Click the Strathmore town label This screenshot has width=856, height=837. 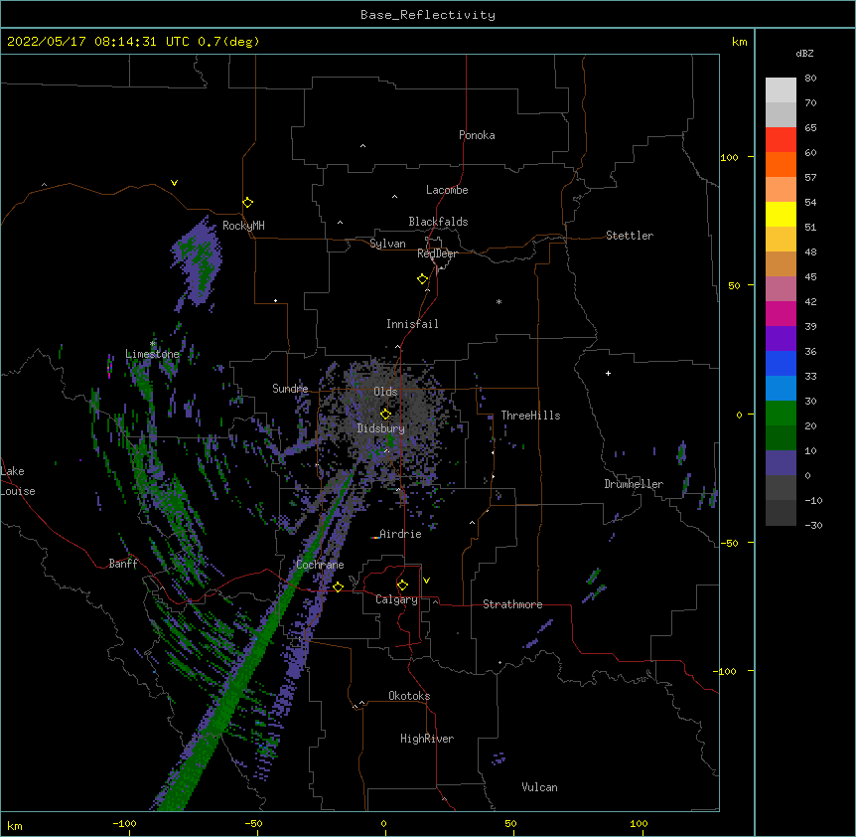point(512,604)
